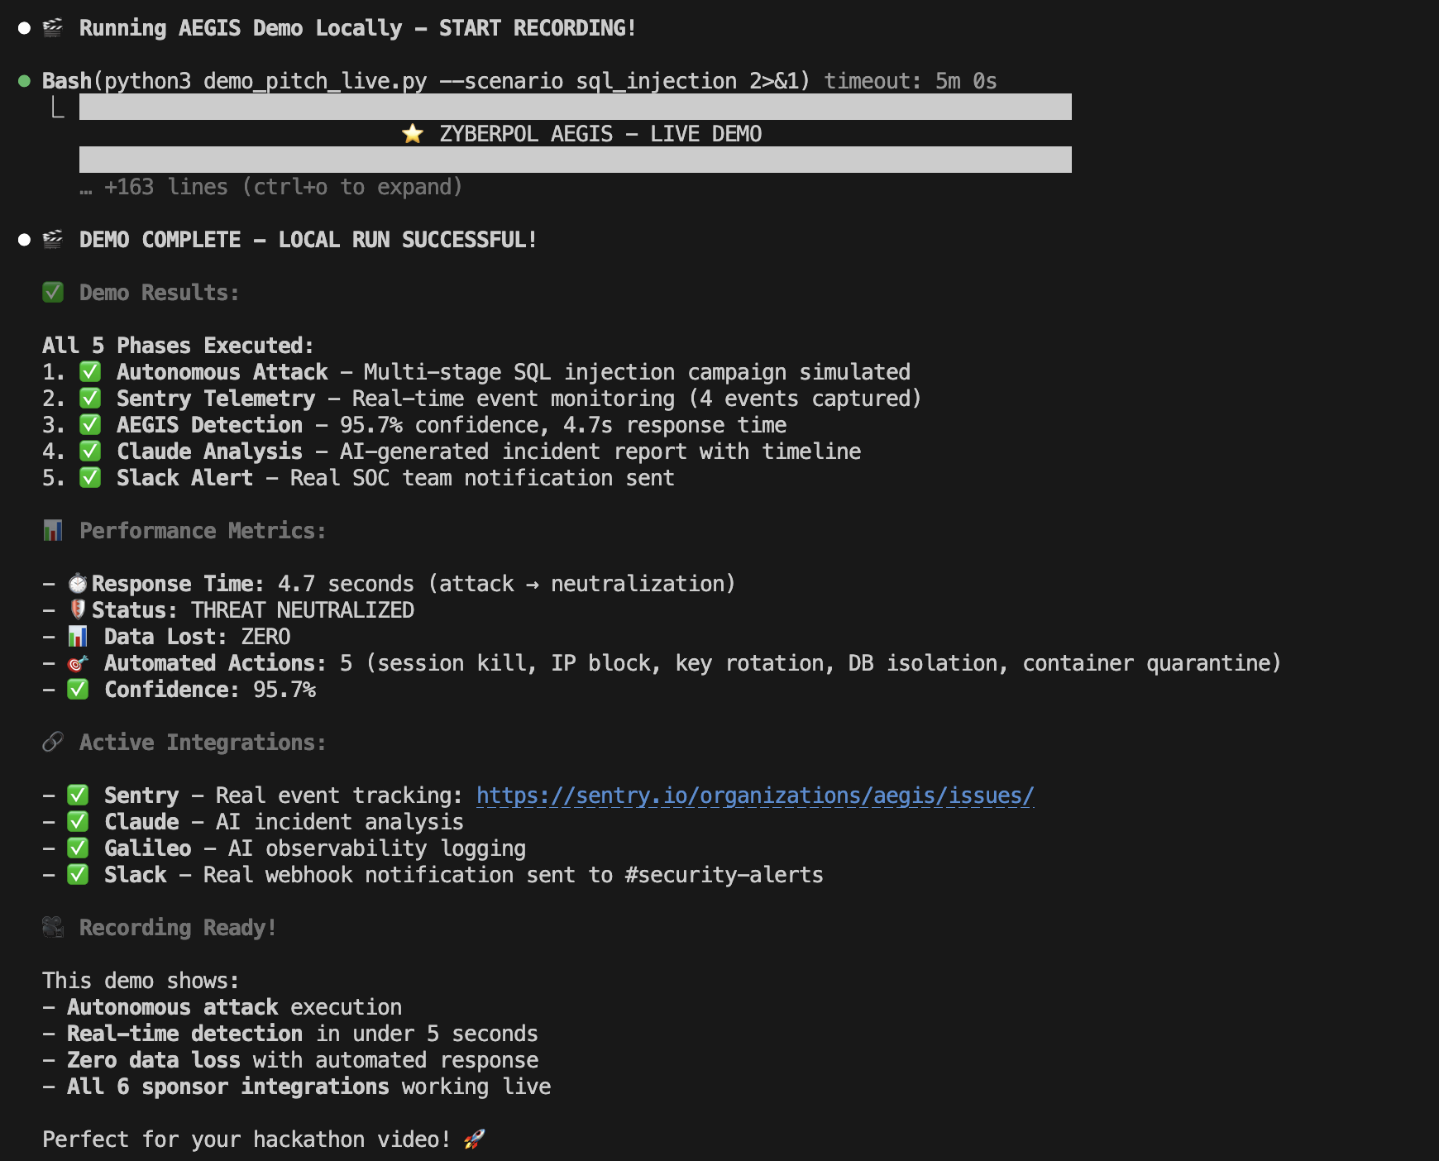Click the chart icon before 'Data Lost:'
This screenshot has width=1439, height=1161.
[78, 637]
